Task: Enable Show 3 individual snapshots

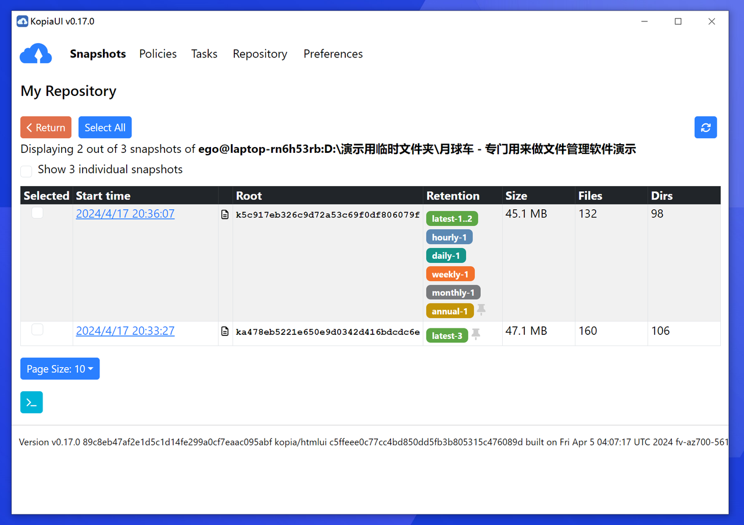Action: pos(26,171)
